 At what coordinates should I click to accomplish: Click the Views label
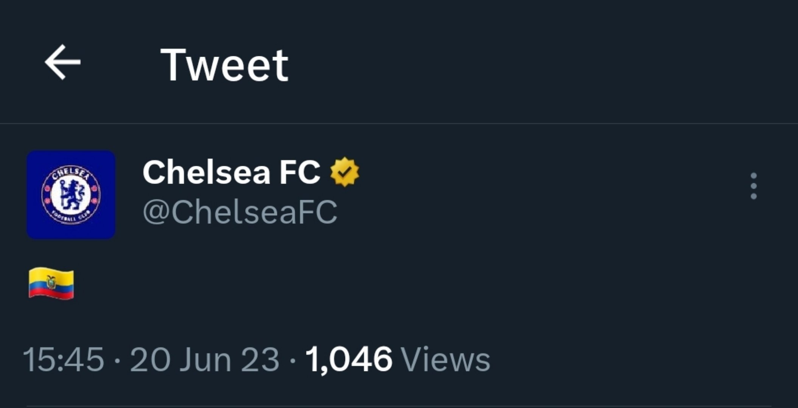[445, 359]
